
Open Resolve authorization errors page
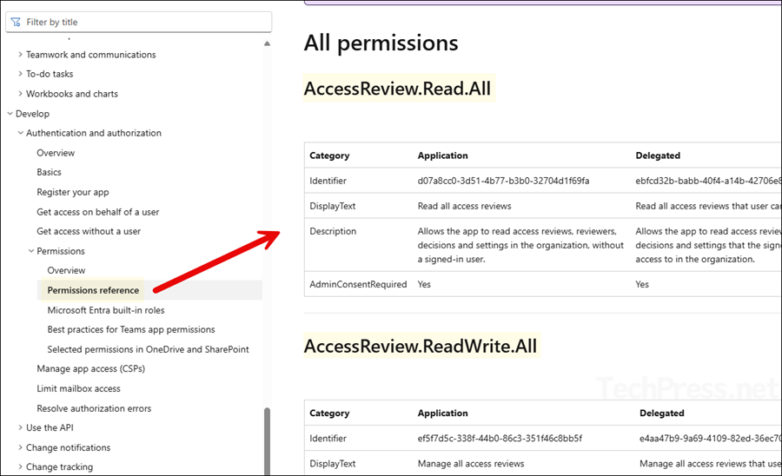pos(94,408)
